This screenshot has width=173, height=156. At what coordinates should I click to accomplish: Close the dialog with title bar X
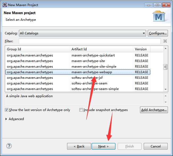[166, 5]
